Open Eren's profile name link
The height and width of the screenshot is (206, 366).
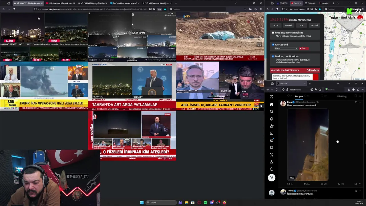[290, 102]
